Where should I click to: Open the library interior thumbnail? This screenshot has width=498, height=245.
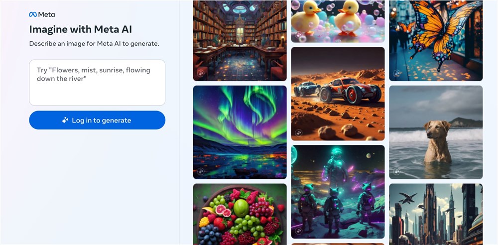click(x=240, y=41)
